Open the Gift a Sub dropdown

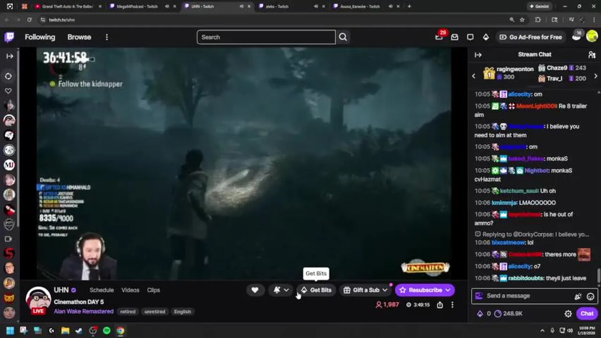coord(365,290)
